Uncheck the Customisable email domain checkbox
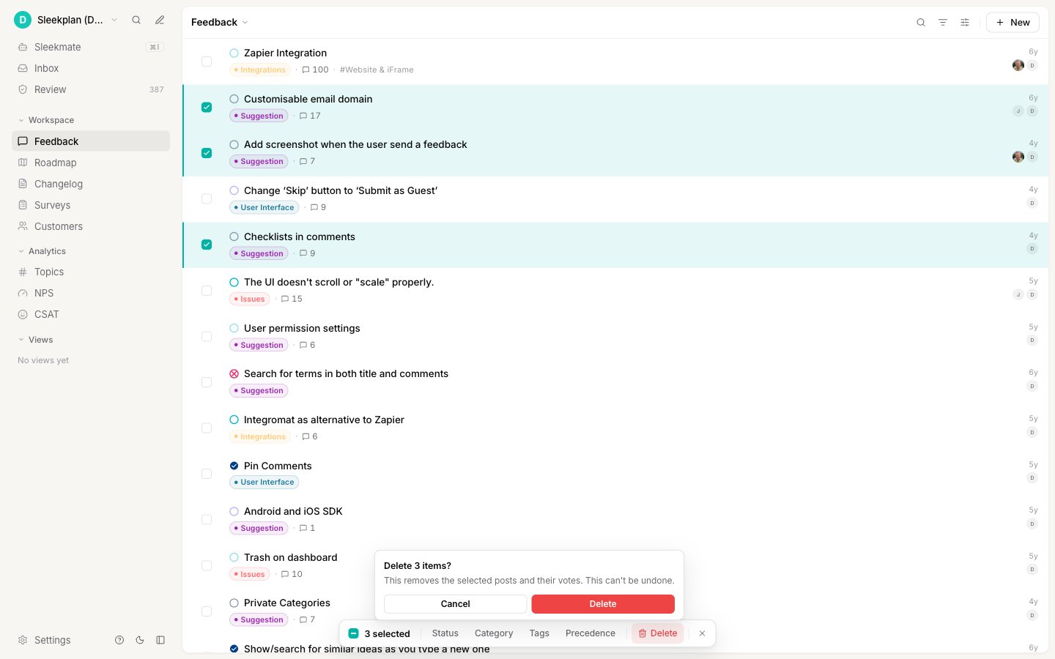 (207, 107)
